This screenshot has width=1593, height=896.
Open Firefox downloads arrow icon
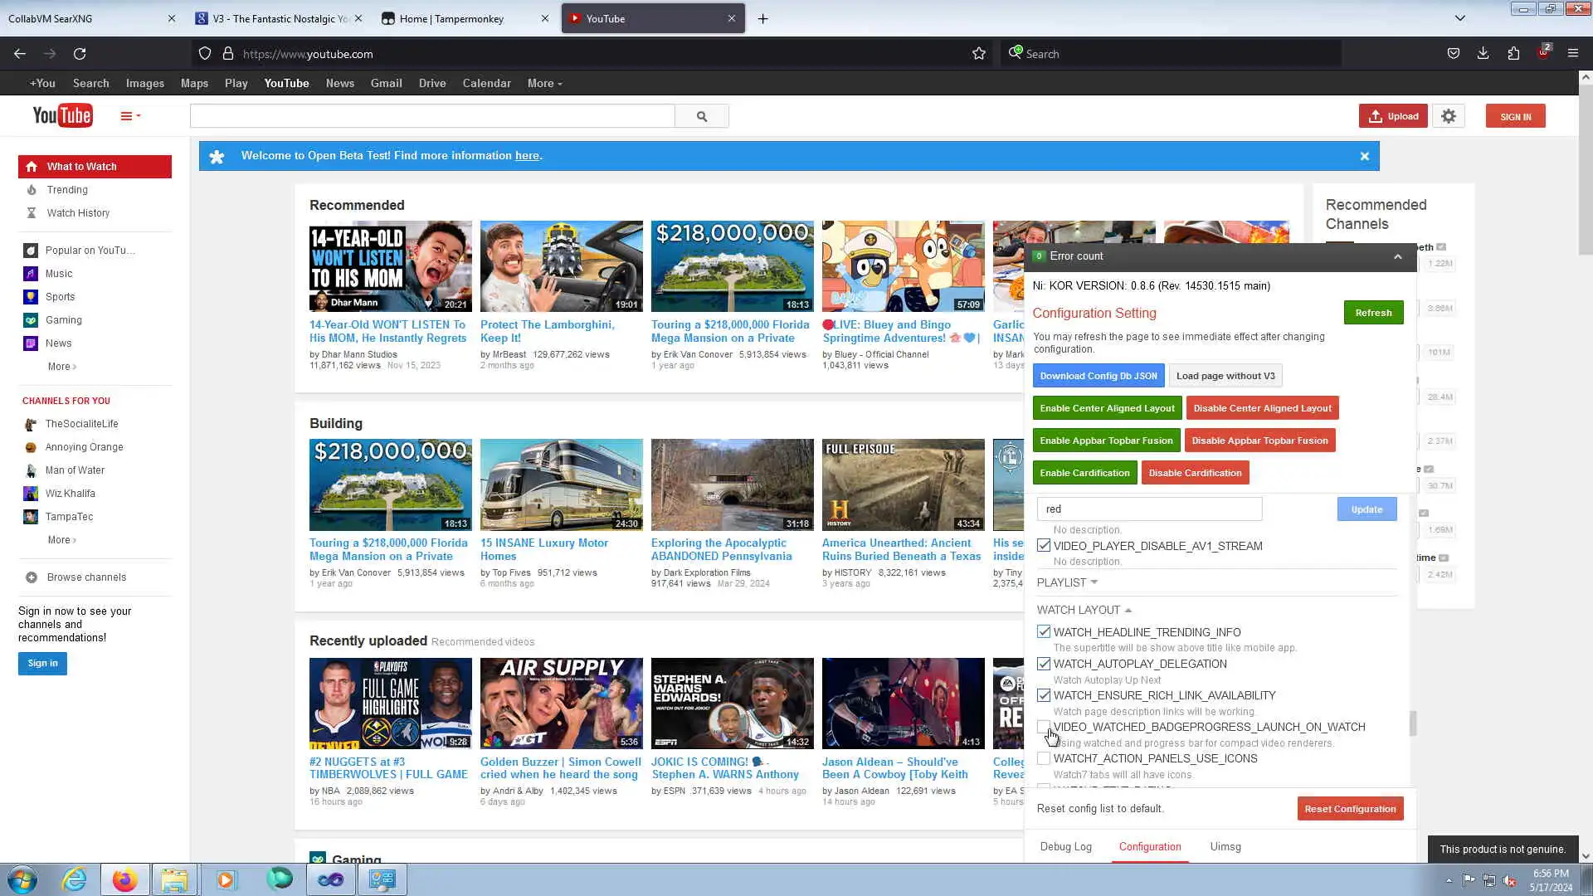1483,54
